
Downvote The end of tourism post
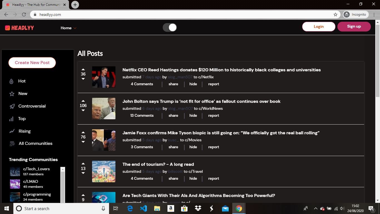tap(83, 173)
